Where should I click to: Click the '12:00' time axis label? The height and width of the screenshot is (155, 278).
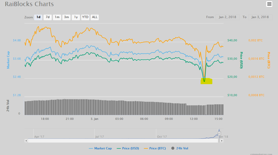point(193,119)
